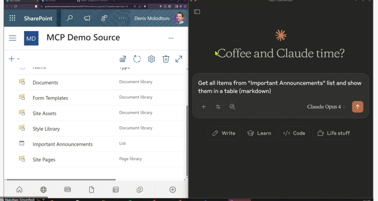Click the Documents row library icon
The width and height of the screenshot is (378, 201).
tap(22, 82)
